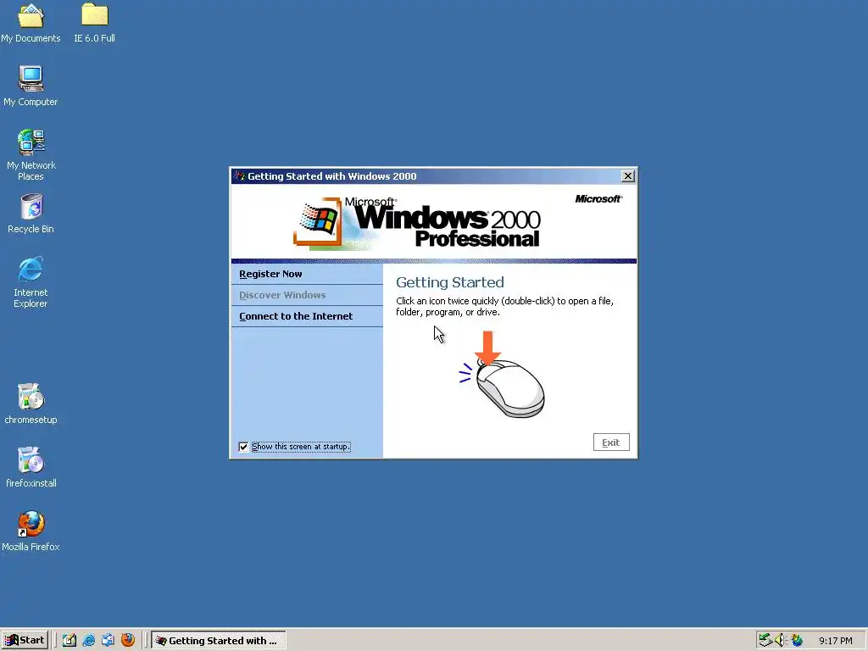Click the colorful tray icon beside clock

(797, 640)
